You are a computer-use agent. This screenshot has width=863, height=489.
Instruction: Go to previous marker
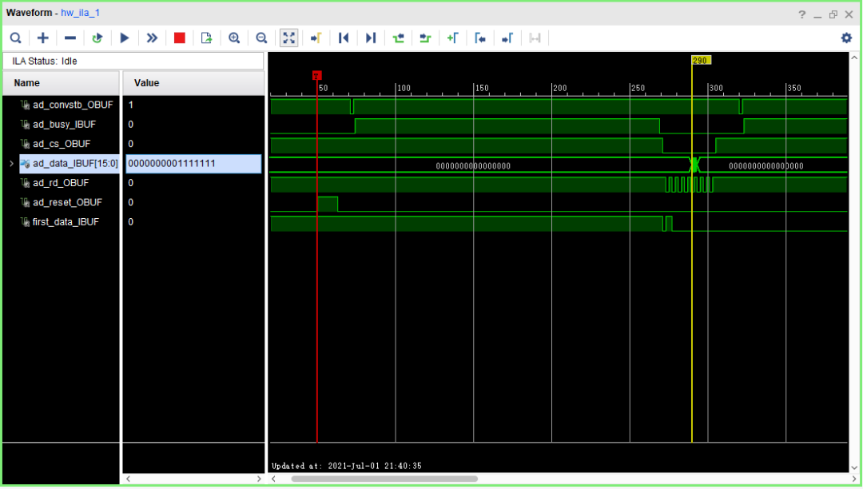(480, 38)
